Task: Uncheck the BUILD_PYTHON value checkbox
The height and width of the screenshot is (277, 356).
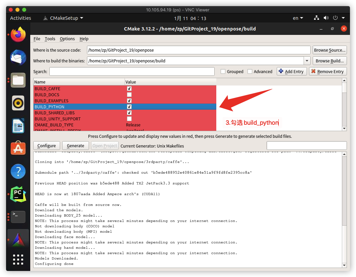Action: [x=129, y=107]
